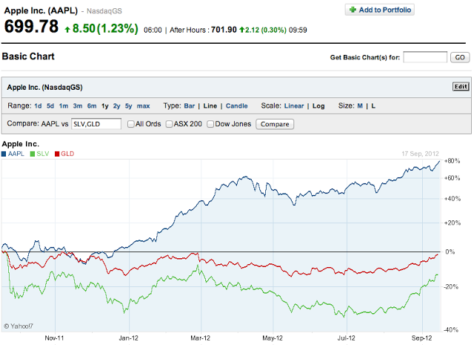
Task: Select the 6m range
Action: [92, 106]
